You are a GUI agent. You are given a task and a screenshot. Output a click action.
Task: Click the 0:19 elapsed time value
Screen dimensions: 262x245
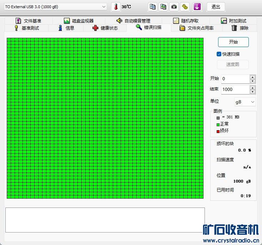(x=246, y=196)
